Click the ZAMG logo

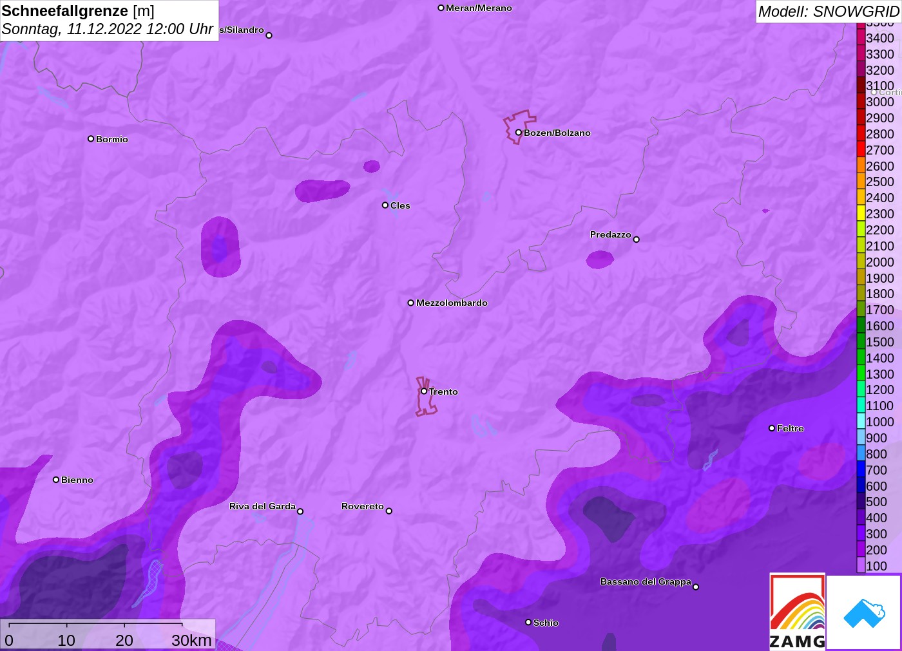pyautogui.click(x=797, y=611)
